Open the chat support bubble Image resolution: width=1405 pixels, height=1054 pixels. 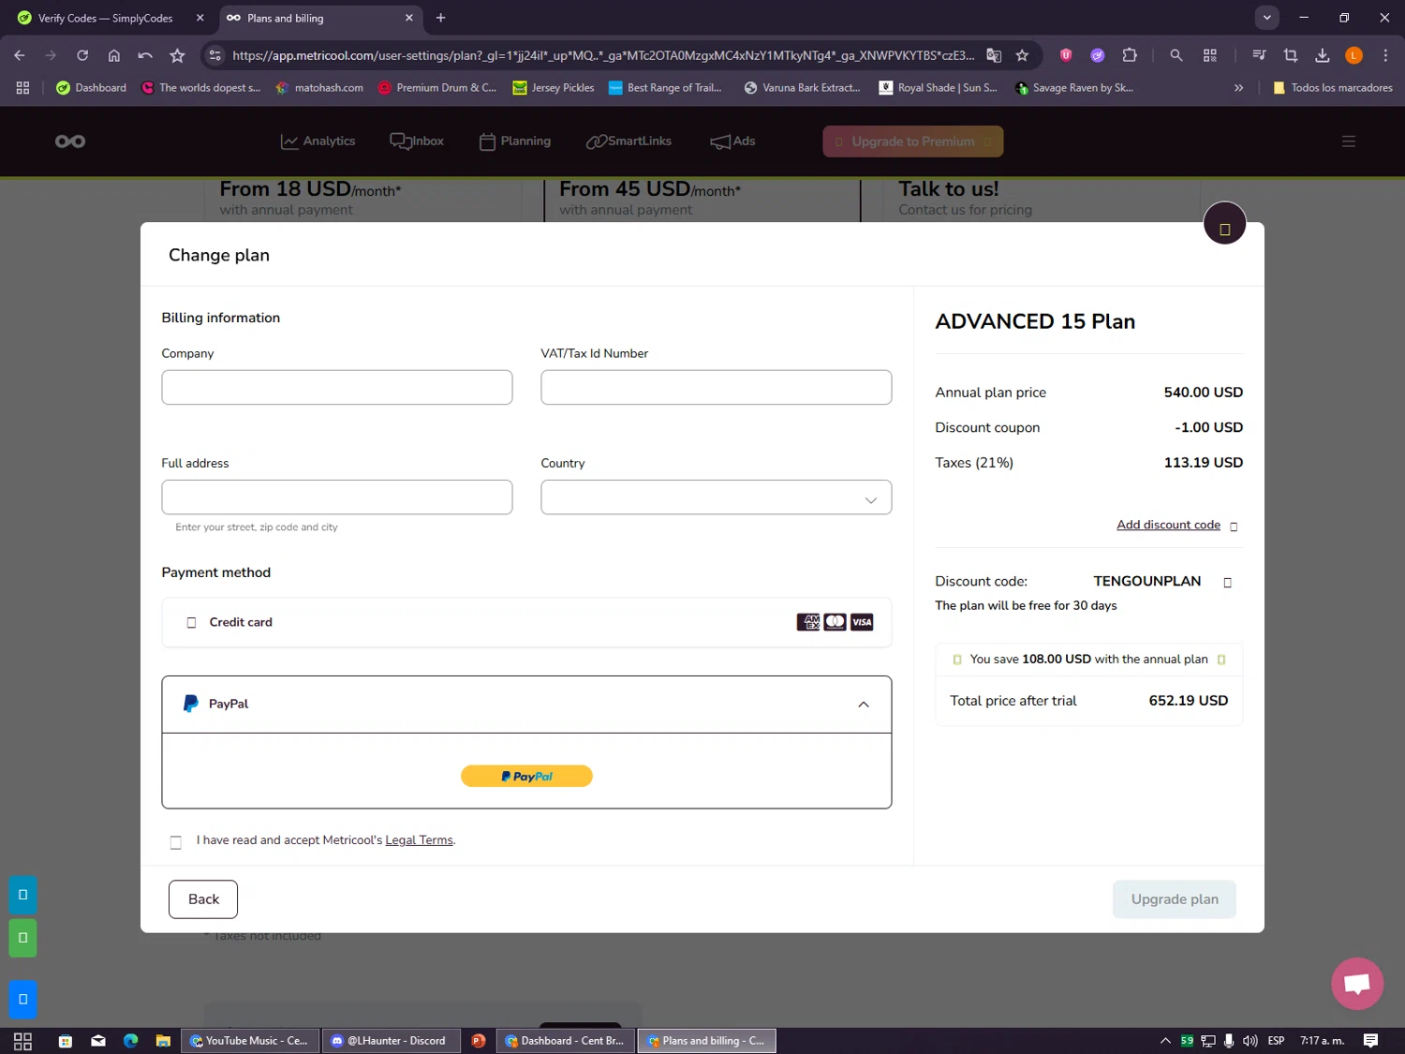point(1357,984)
